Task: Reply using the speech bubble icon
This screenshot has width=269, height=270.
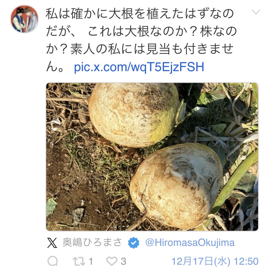Action: [53, 261]
